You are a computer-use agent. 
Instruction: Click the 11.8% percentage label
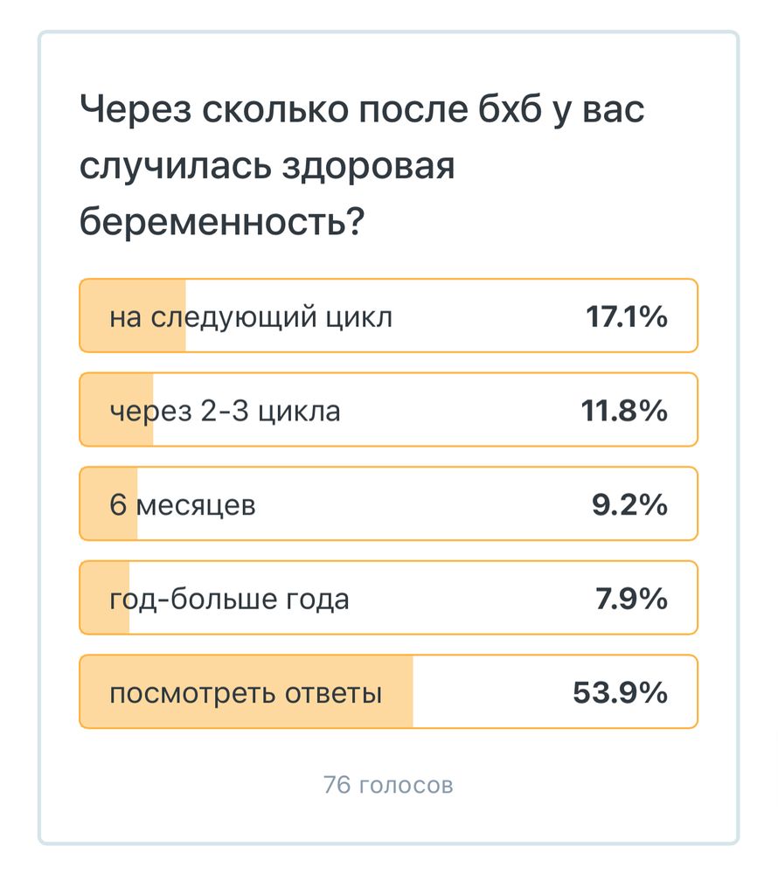tap(627, 409)
